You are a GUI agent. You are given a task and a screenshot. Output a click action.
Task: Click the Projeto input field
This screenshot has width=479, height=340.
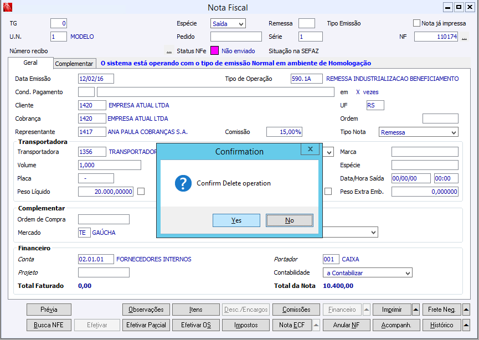click(104, 272)
